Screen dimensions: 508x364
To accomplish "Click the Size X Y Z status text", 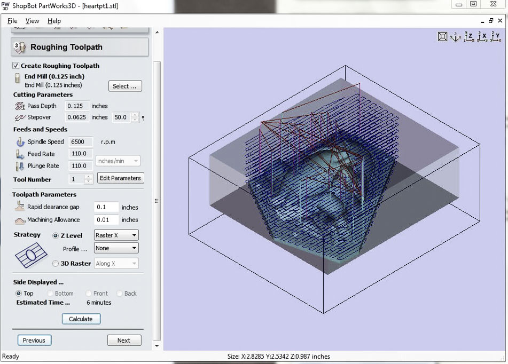I will click(279, 356).
